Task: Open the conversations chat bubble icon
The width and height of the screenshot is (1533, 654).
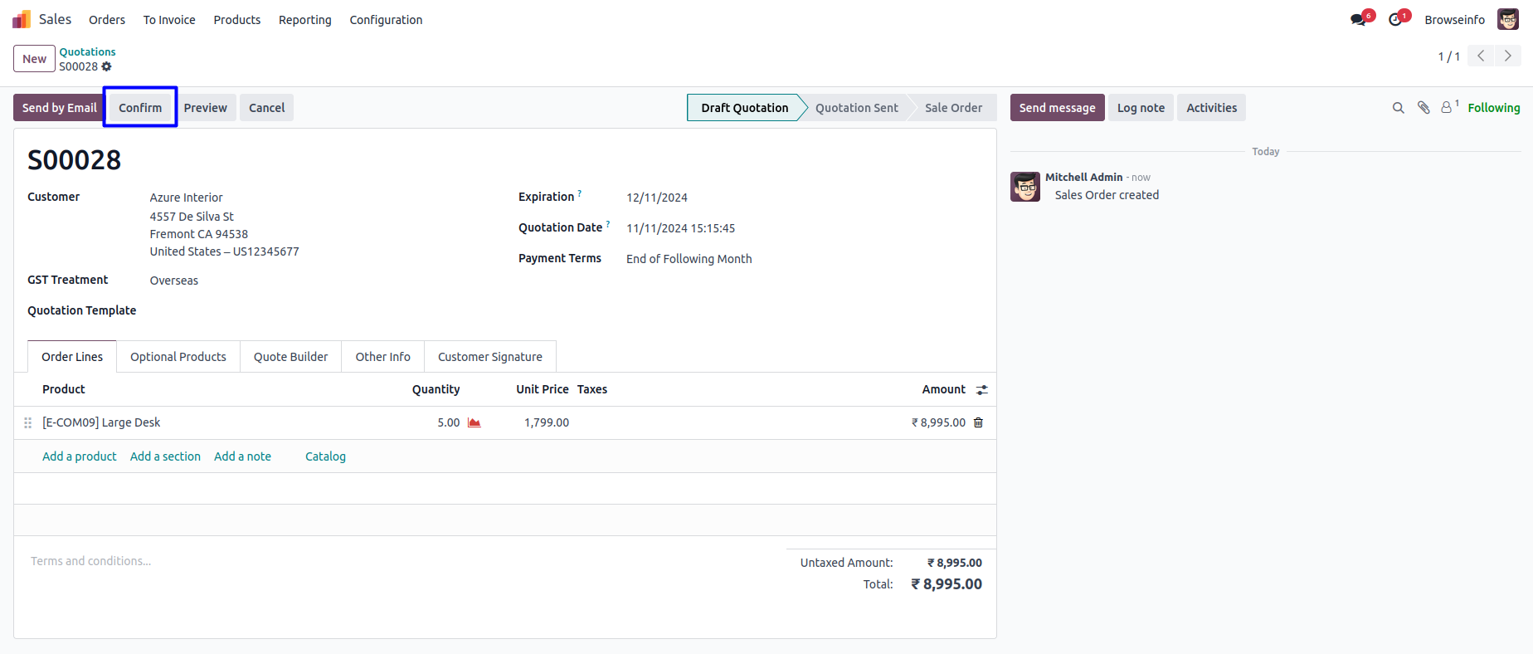Action: 1358,20
